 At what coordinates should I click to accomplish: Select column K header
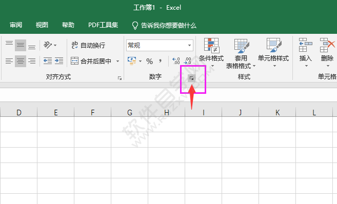tap(277, 112)
